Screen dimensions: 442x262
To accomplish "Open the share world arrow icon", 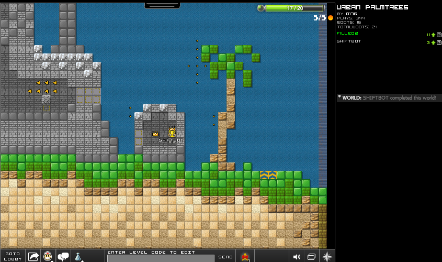I will pos(33,256).
